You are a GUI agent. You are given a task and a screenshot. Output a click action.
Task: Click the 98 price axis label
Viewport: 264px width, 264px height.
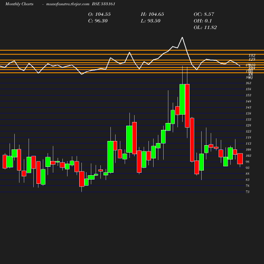(x=248, y=162)
